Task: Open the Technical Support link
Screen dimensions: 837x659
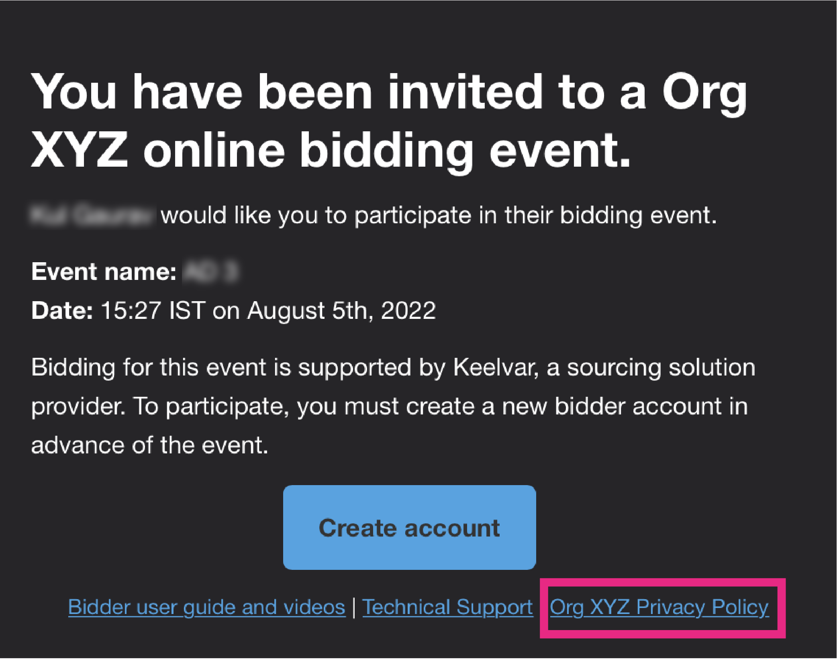Action: point(447,607)
